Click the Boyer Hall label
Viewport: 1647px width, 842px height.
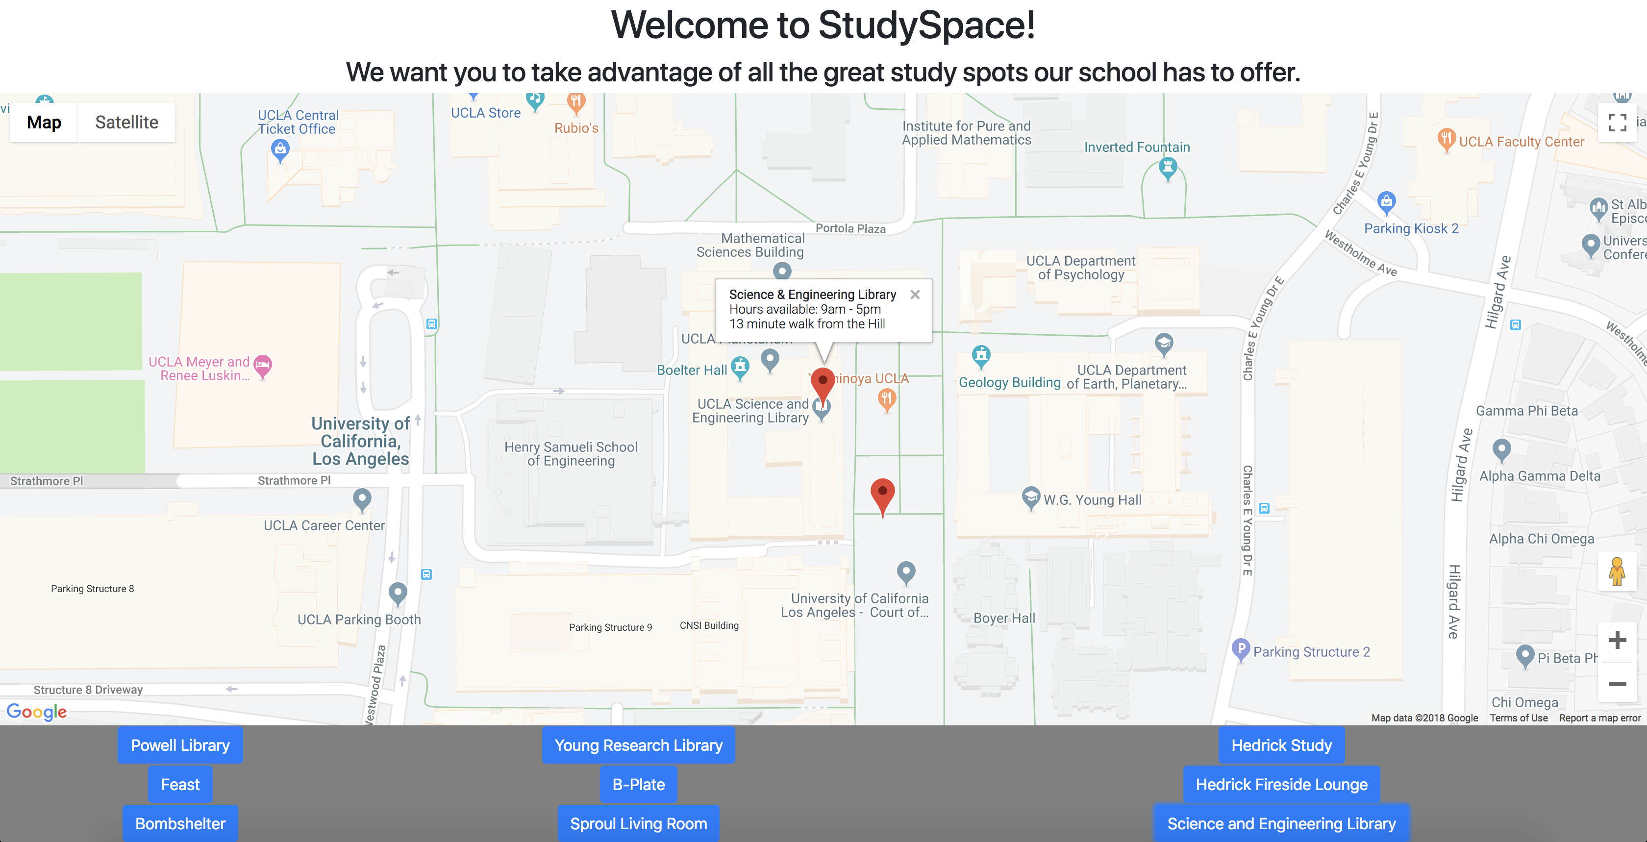coord(1004,618)
